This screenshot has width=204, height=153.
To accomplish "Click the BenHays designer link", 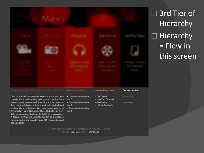I will [75, 132].
